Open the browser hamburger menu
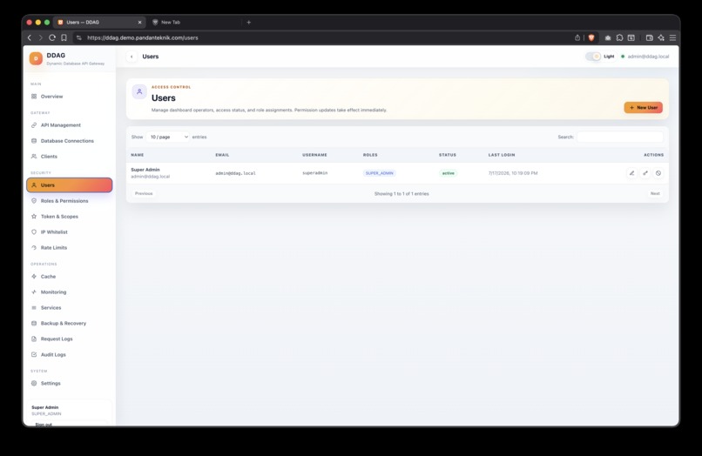702x456 pixels. 672,37
